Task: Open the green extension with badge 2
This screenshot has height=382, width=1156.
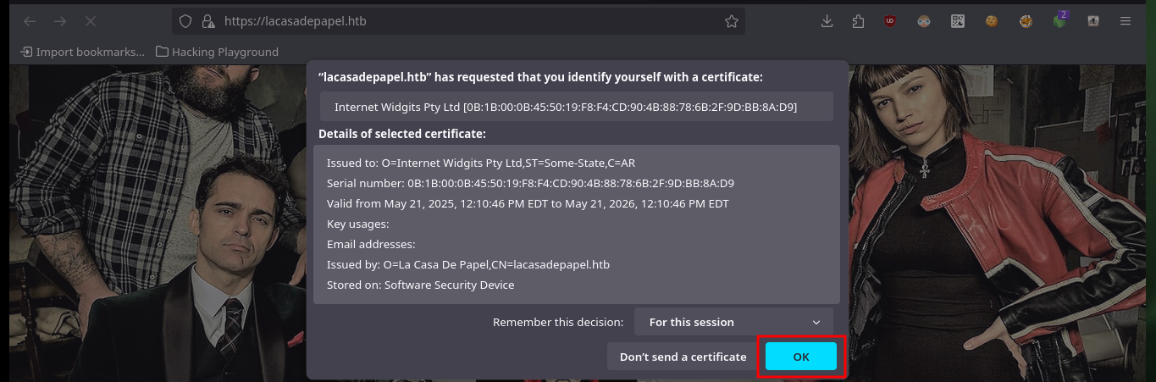Action: (1060, 20)
